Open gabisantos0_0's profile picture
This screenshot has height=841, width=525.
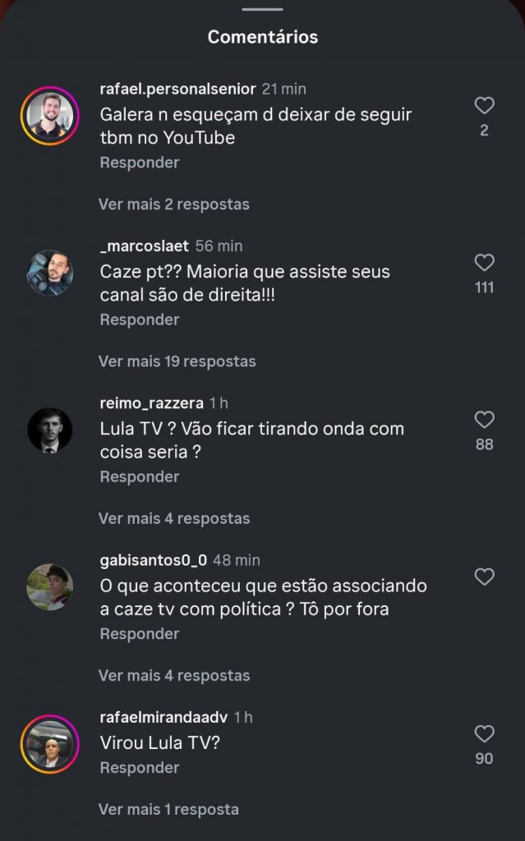click(50, 586)
